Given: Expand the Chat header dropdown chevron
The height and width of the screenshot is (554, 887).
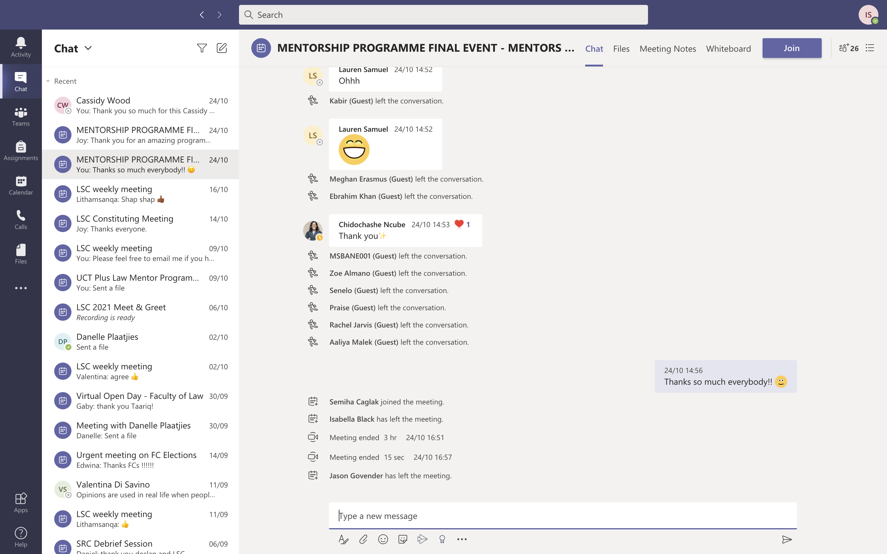Looking at the screenshot, I should coord(88,48).
